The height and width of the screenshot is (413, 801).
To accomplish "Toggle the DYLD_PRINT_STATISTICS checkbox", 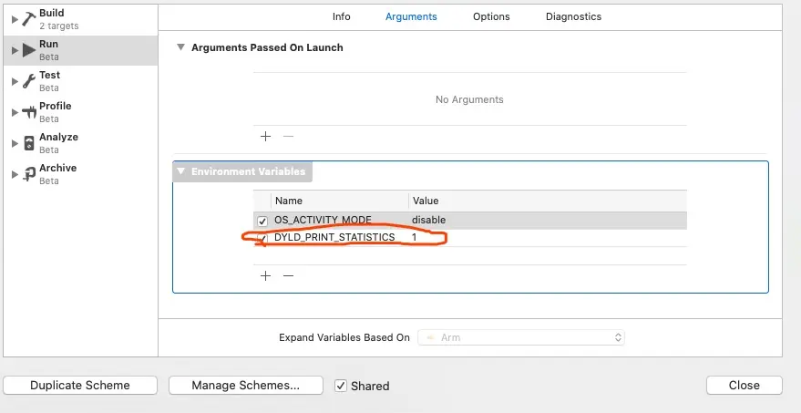I will 262,237.
